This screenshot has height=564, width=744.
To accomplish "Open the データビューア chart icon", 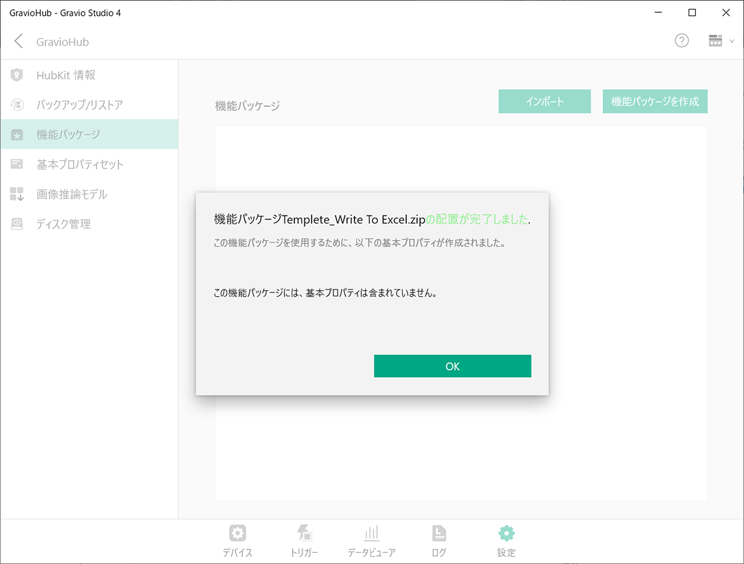I will pyautogui.click(x=372, y=533).
